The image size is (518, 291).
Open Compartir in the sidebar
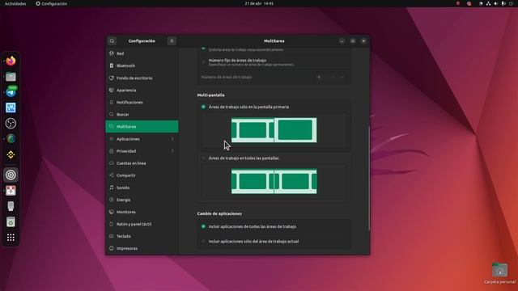coord(142,175)
